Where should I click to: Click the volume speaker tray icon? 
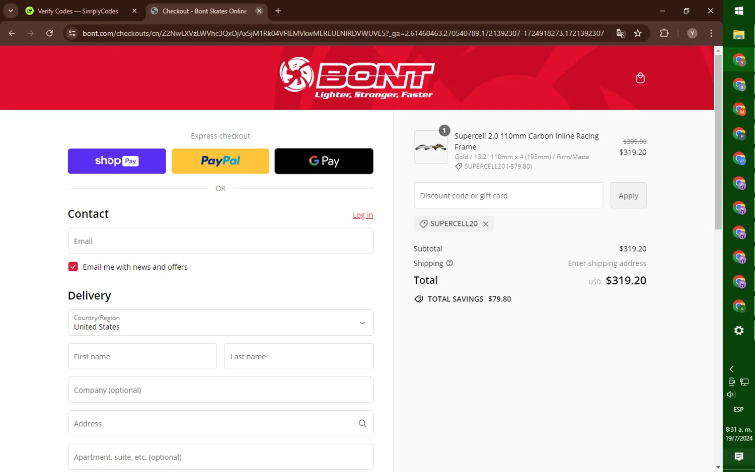point(732,395)
